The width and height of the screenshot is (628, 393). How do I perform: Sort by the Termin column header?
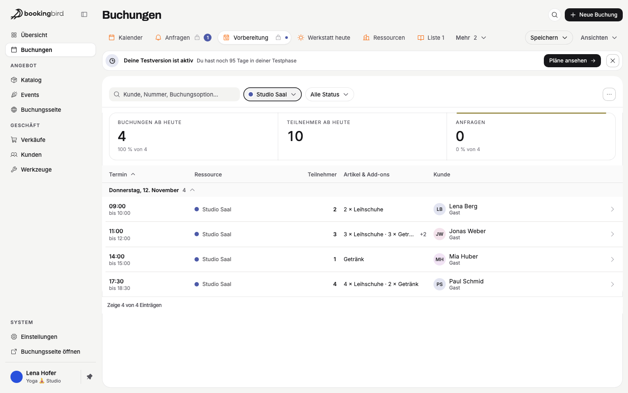pos(122,174)
